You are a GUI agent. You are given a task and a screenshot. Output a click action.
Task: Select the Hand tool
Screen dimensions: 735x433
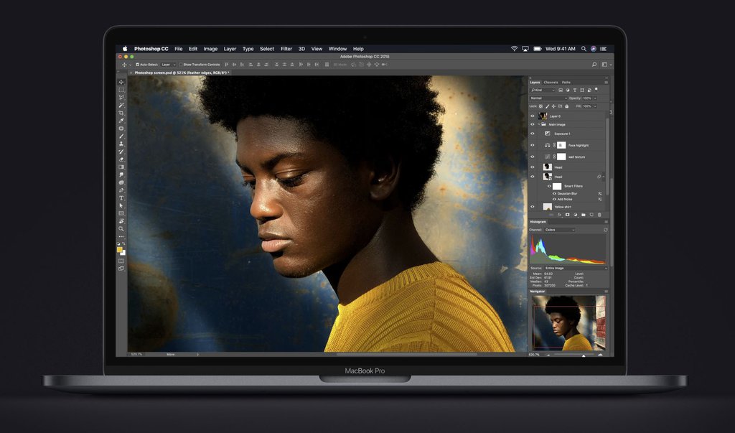tap(121, 221)
